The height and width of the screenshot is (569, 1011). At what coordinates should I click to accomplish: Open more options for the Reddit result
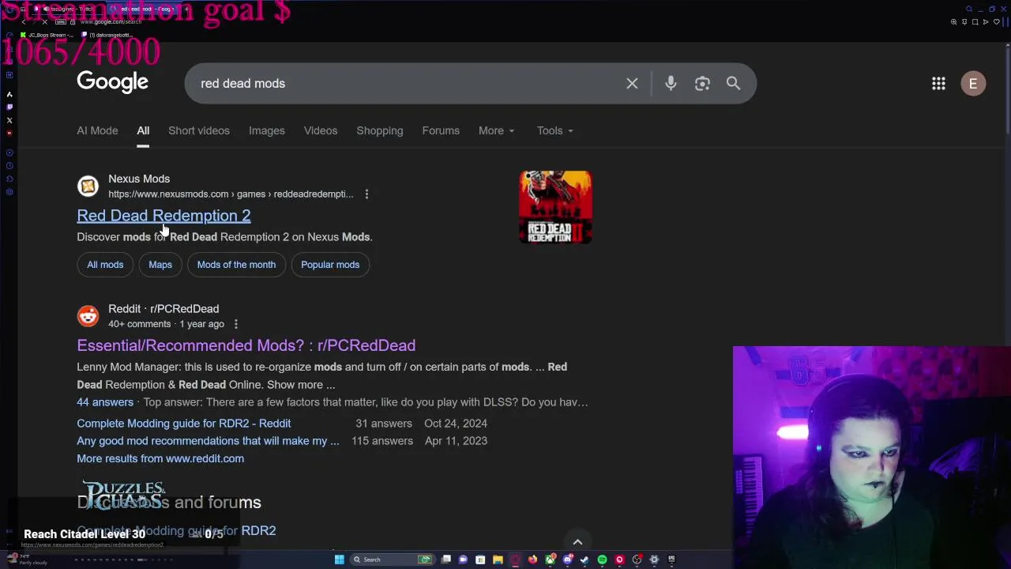coord(235,324)
